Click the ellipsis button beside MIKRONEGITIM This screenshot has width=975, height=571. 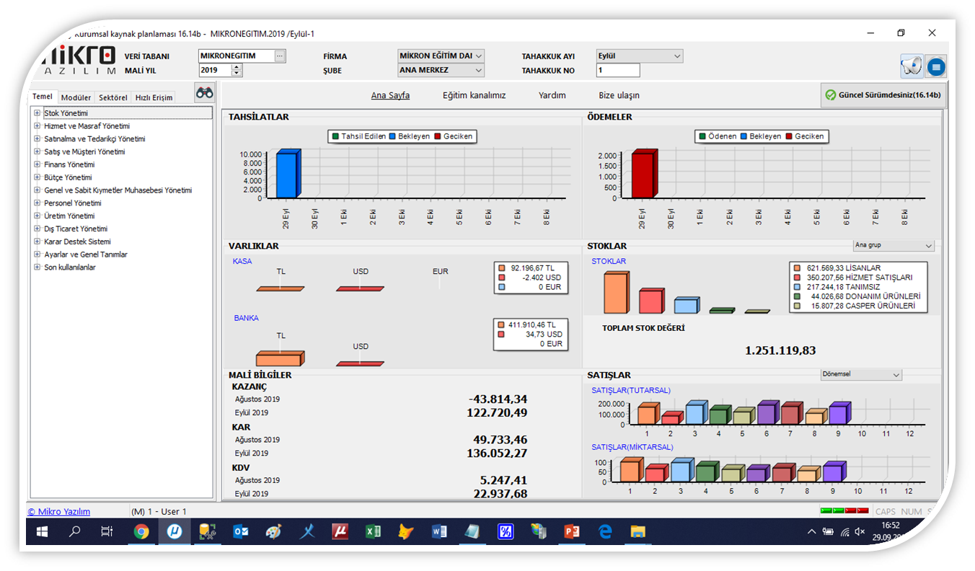coord(280,56)
